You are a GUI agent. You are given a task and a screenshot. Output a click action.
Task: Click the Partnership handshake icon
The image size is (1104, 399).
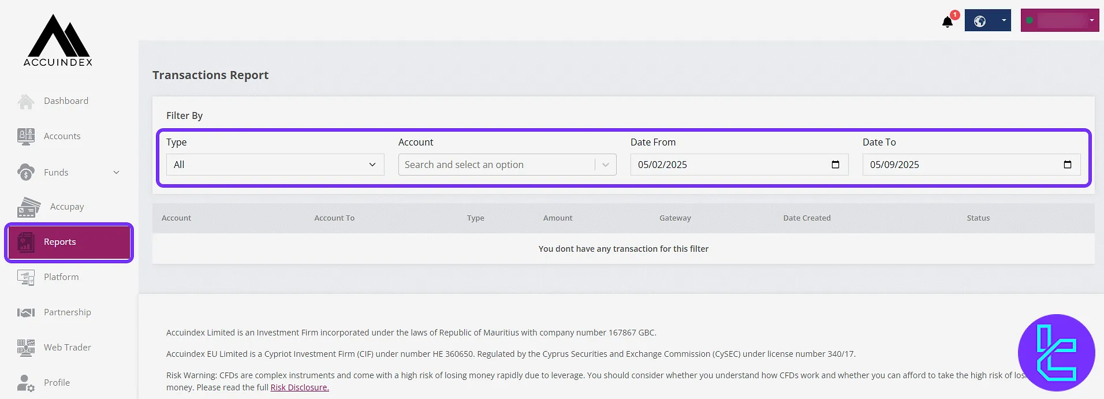click(25, 312)
